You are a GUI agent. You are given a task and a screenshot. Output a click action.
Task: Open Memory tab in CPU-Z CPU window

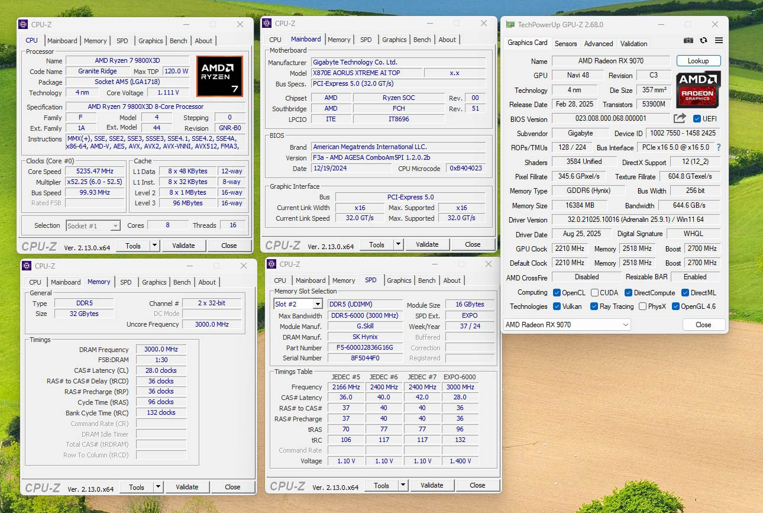click(x=95, y=41)
